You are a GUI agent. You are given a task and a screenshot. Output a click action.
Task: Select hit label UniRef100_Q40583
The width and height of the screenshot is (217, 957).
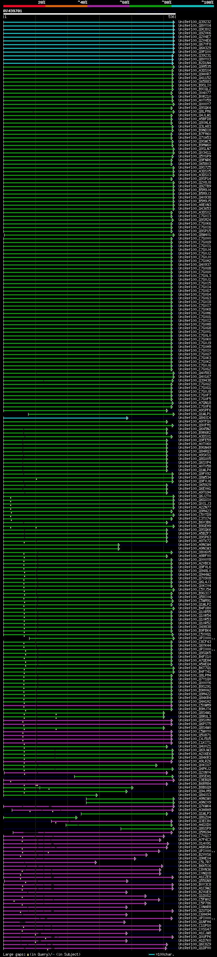click(195, 373)
